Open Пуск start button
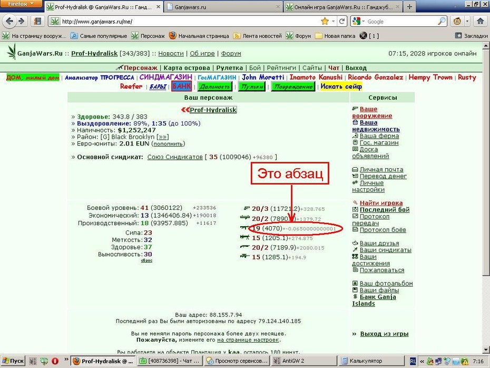490x368 pixels. click(x=13, y=361)
